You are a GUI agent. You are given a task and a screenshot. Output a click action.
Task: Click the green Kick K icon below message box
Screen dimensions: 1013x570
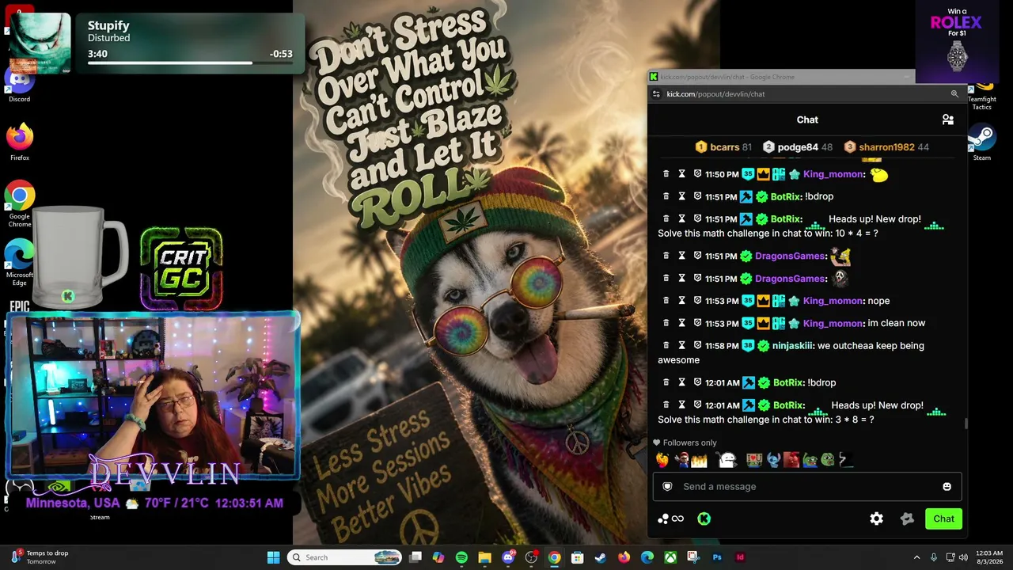coord(704,519)
